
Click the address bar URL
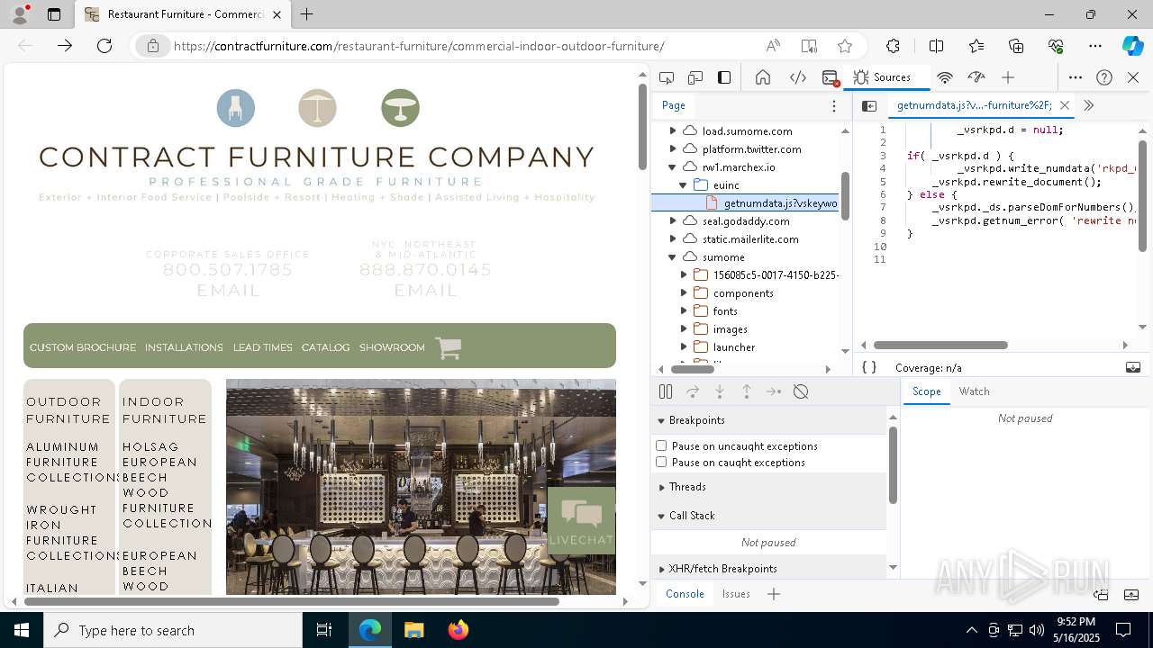(x=419, y=46)
